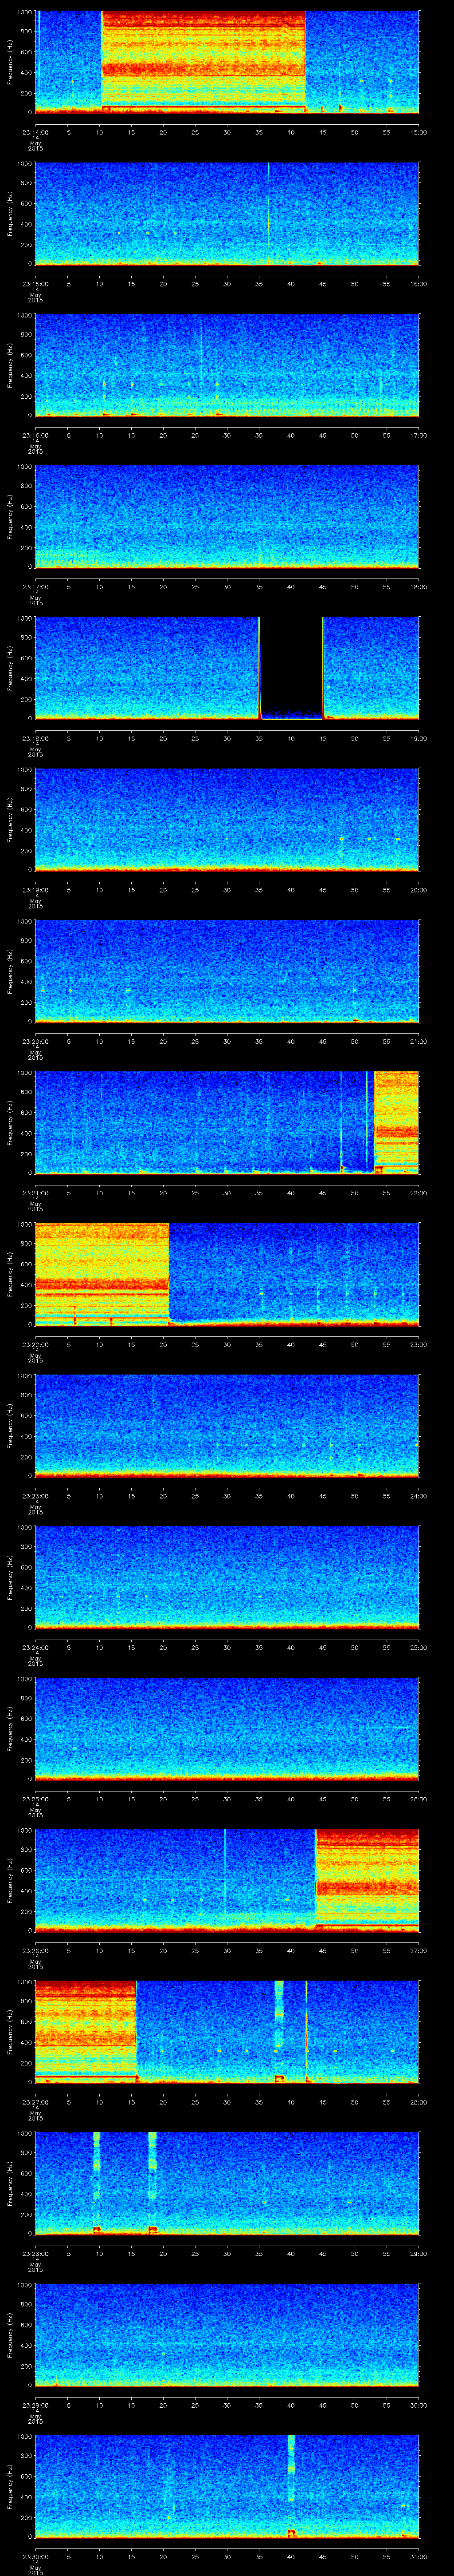Image resolution: width=454 pixels, height=2576 pixels.
Task: Click the 23:17:00 spectrogram panel
Action: coord(227,516)
